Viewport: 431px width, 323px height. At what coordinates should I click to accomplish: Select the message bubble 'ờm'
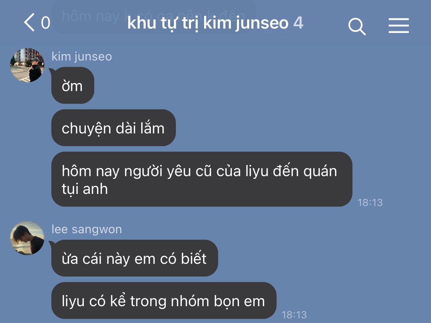click(x=73, y=85)
